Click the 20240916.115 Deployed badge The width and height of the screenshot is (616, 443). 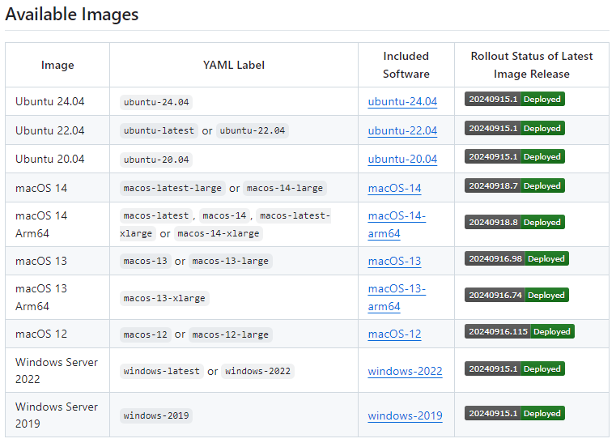(520, 331)
